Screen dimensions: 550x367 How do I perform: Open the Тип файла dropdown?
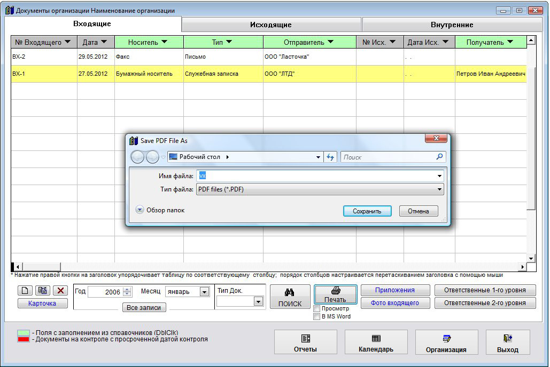coord(439,189)
